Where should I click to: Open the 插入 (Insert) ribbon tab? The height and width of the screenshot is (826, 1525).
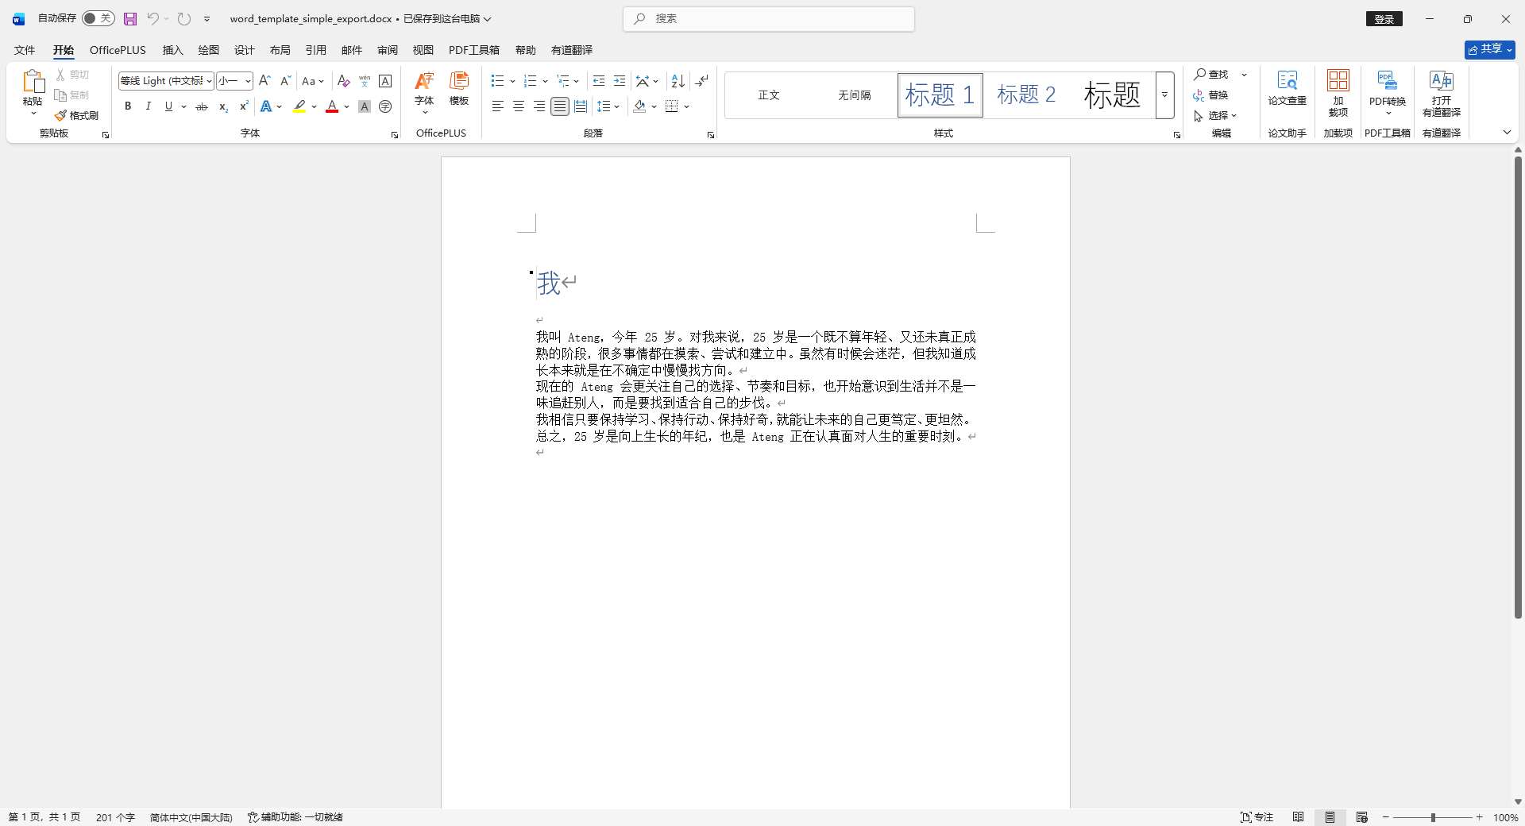(x=172, y=50)
